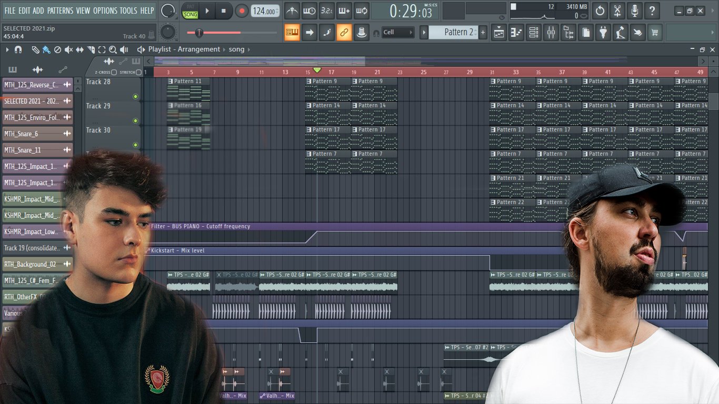Select the playlist Slip tool
719x404 pixels.
click(79, 49)
